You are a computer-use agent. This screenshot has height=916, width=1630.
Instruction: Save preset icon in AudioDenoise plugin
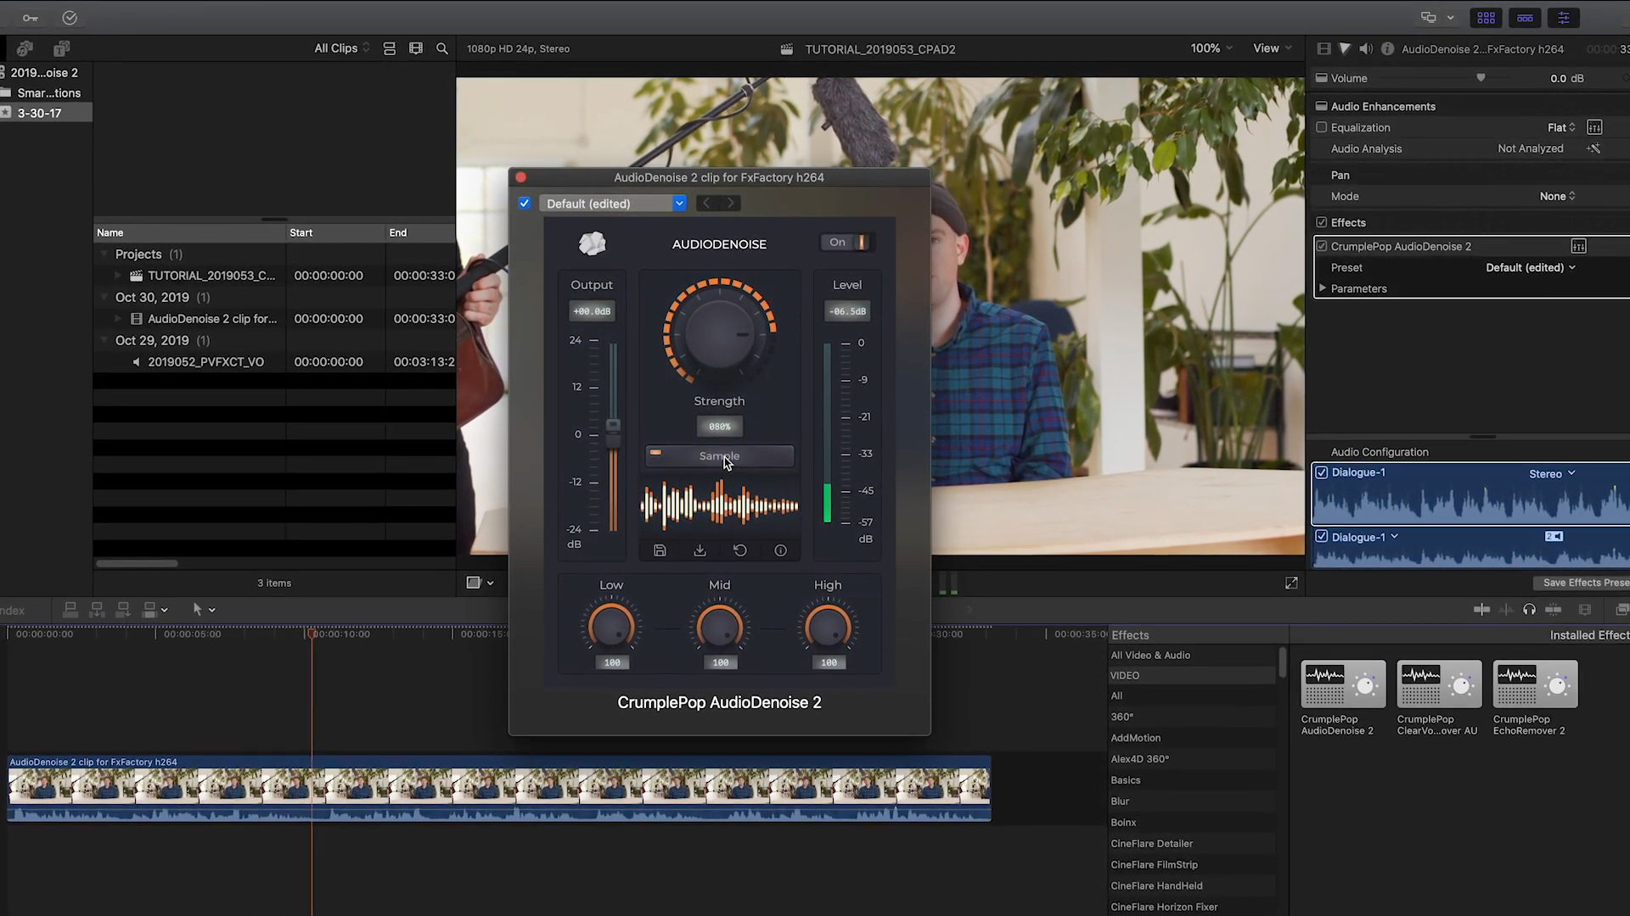(660, 550)
